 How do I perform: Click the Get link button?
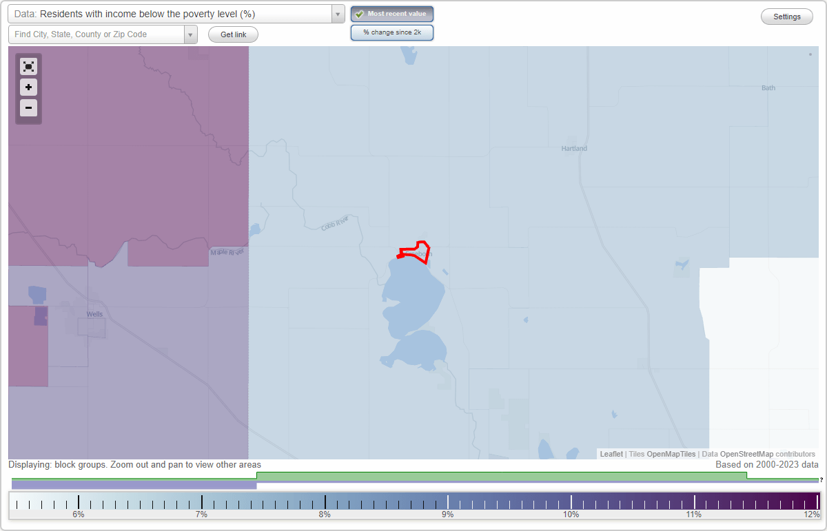click(x=232, y=34)
